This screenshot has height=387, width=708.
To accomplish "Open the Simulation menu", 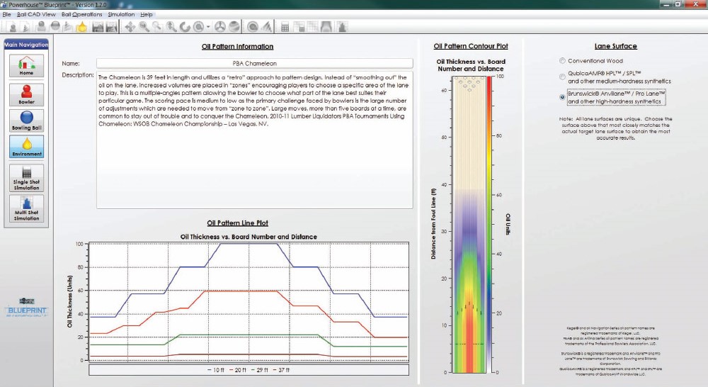I will coord(121,14).
